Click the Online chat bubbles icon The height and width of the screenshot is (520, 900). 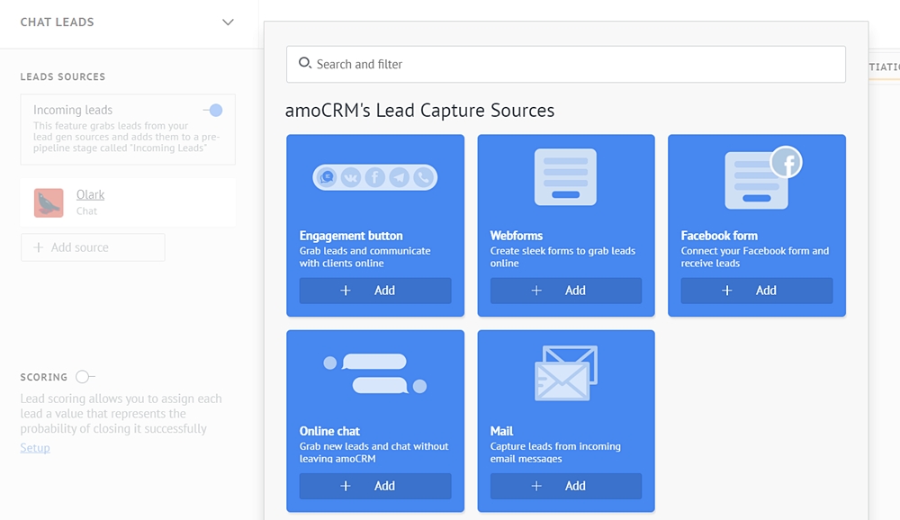374,373
